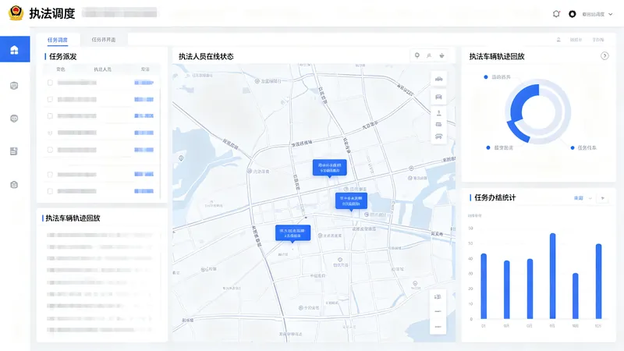
Task: Click the topmost blue callout on the map
Action: pyautogui.click(x=329, y=168)
